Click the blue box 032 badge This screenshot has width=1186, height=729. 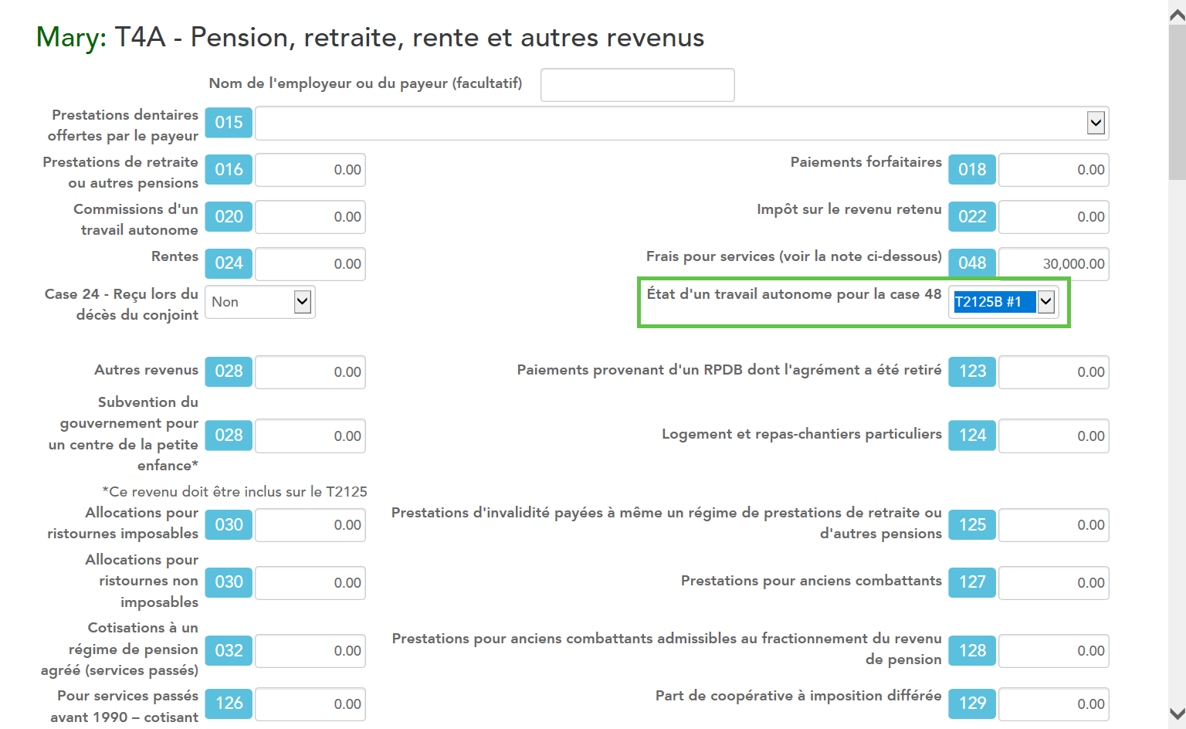229,651
